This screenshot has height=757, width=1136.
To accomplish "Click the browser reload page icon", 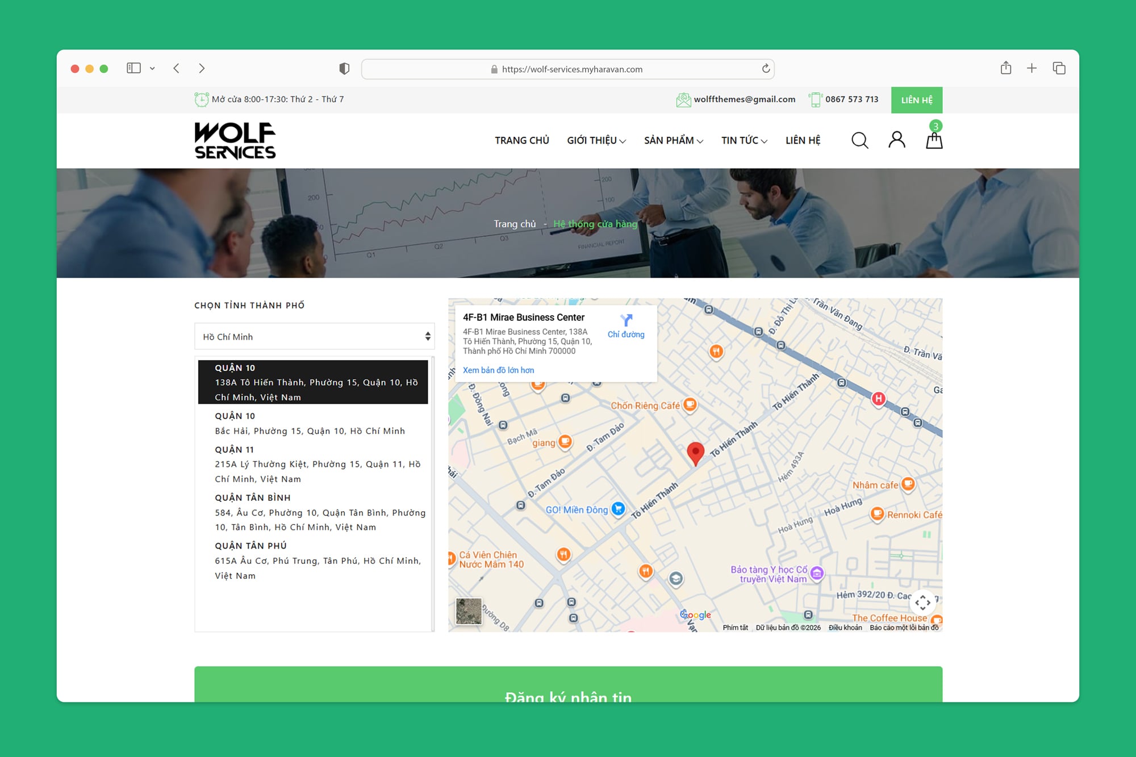I will click(x=766, y=69).
